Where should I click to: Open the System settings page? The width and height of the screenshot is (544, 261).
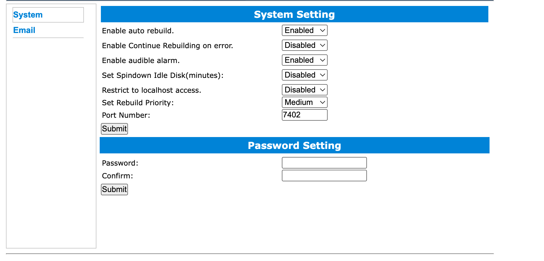click(28, 15)
